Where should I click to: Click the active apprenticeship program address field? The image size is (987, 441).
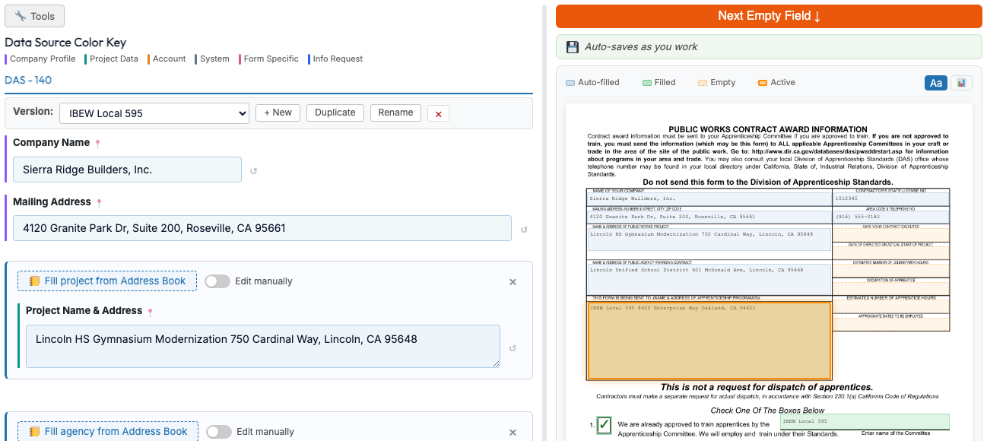point(709,341)
